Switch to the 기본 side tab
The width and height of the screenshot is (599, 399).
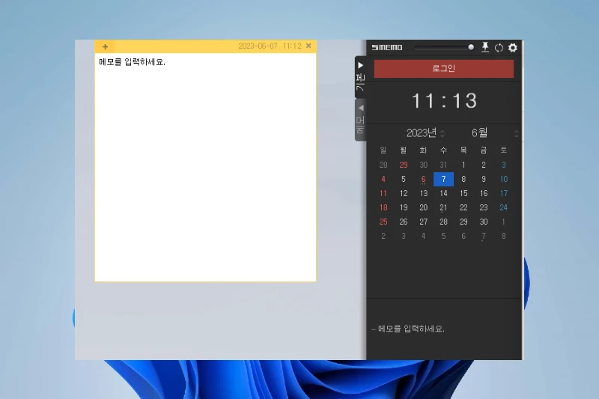click(x=360, y=78)
